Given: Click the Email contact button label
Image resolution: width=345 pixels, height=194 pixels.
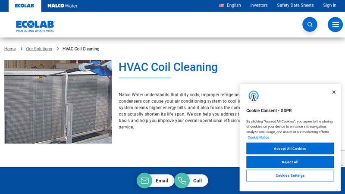Looking at the screenshot, I should [162, 181].
